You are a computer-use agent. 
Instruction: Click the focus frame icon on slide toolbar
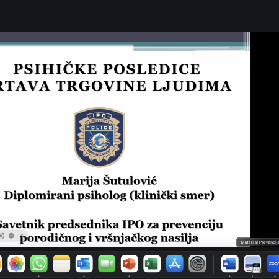pyautogui.click(x=2, y=236)
